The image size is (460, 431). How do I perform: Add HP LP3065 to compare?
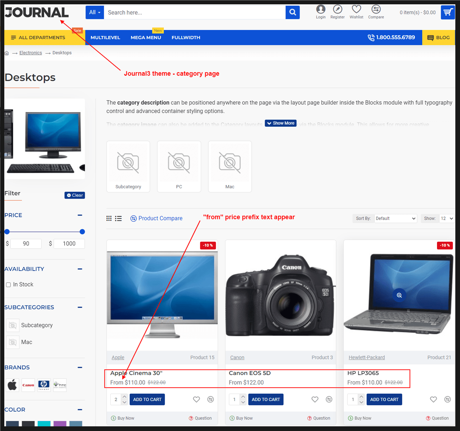pos(447,399)
